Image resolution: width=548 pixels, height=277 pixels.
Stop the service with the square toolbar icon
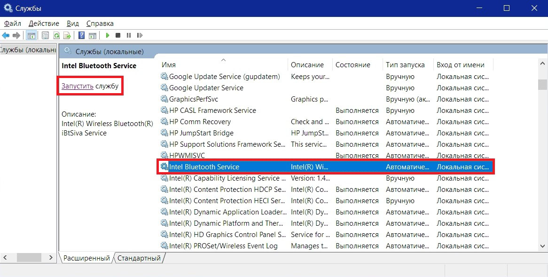118,35
